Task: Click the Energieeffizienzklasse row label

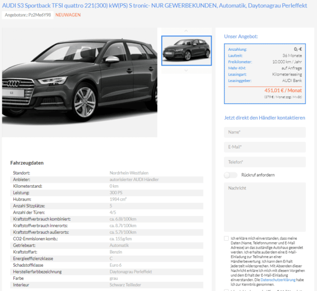Action: click(x=33, y=259)
